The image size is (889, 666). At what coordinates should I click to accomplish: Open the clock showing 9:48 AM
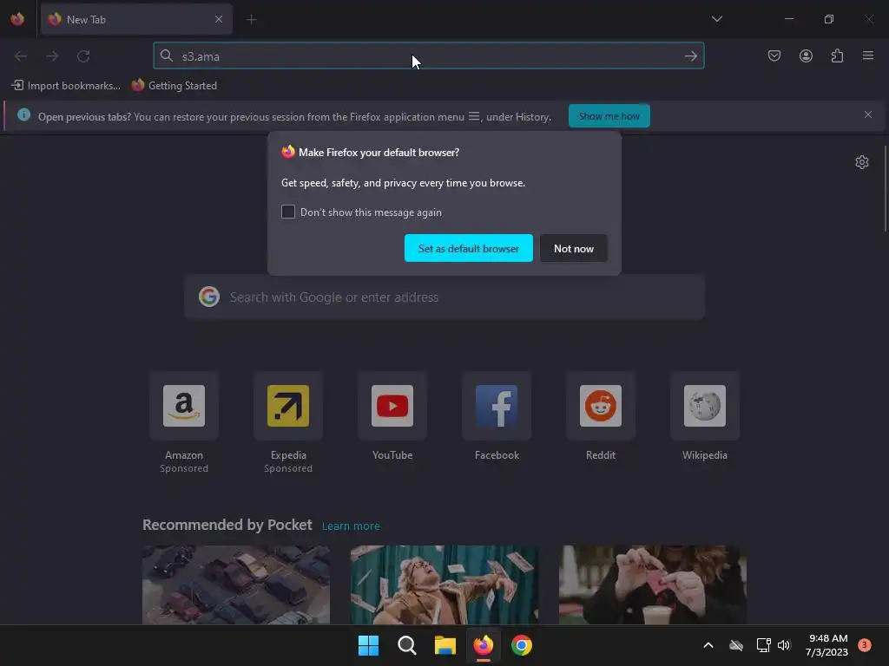click(x=827, y=645)
